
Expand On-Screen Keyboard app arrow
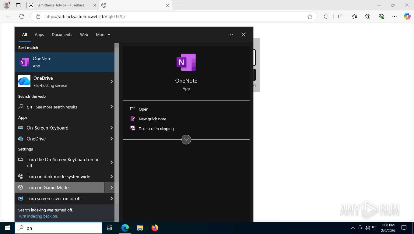pos(111,128)
